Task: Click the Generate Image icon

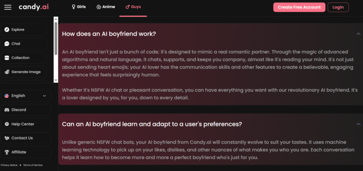Action: pyautogui.click(x=7, y=72)
